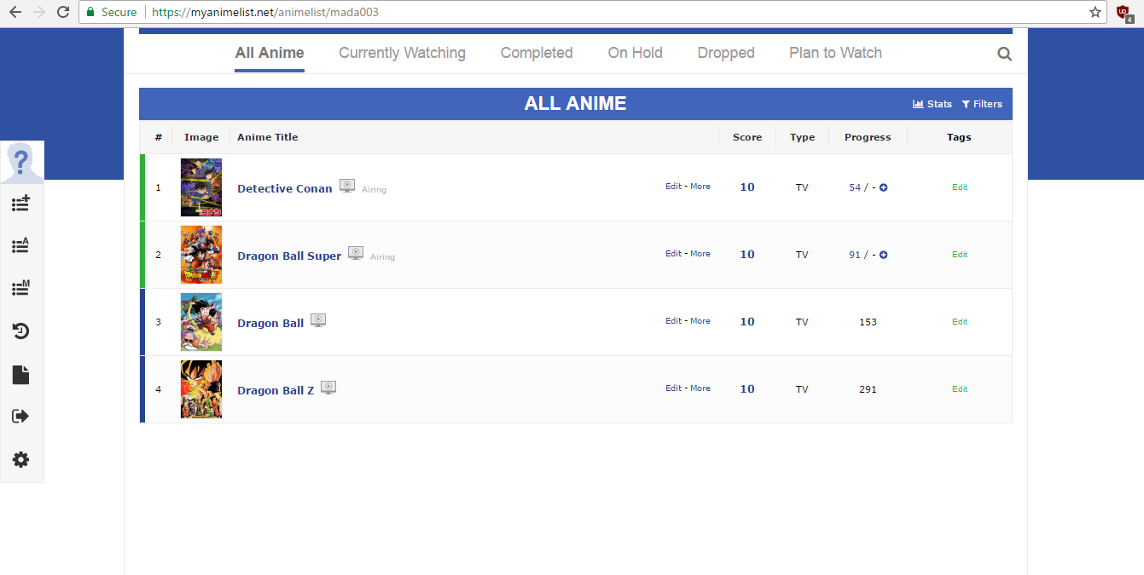The width and height of the screenshot is (1144, 575).
Task: Open the Detective Conan title link
Action: click(285, 188)
